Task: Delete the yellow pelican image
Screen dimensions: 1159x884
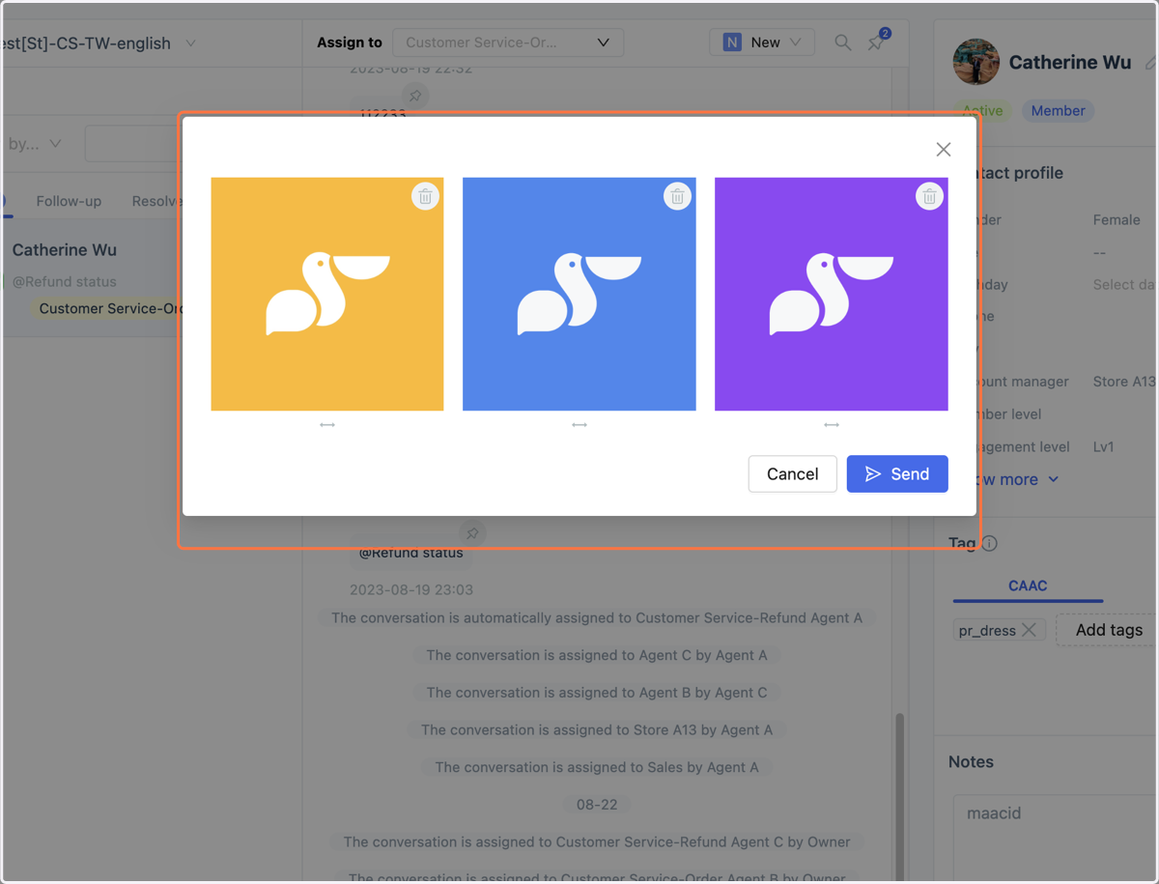Action: pos(425,196)
